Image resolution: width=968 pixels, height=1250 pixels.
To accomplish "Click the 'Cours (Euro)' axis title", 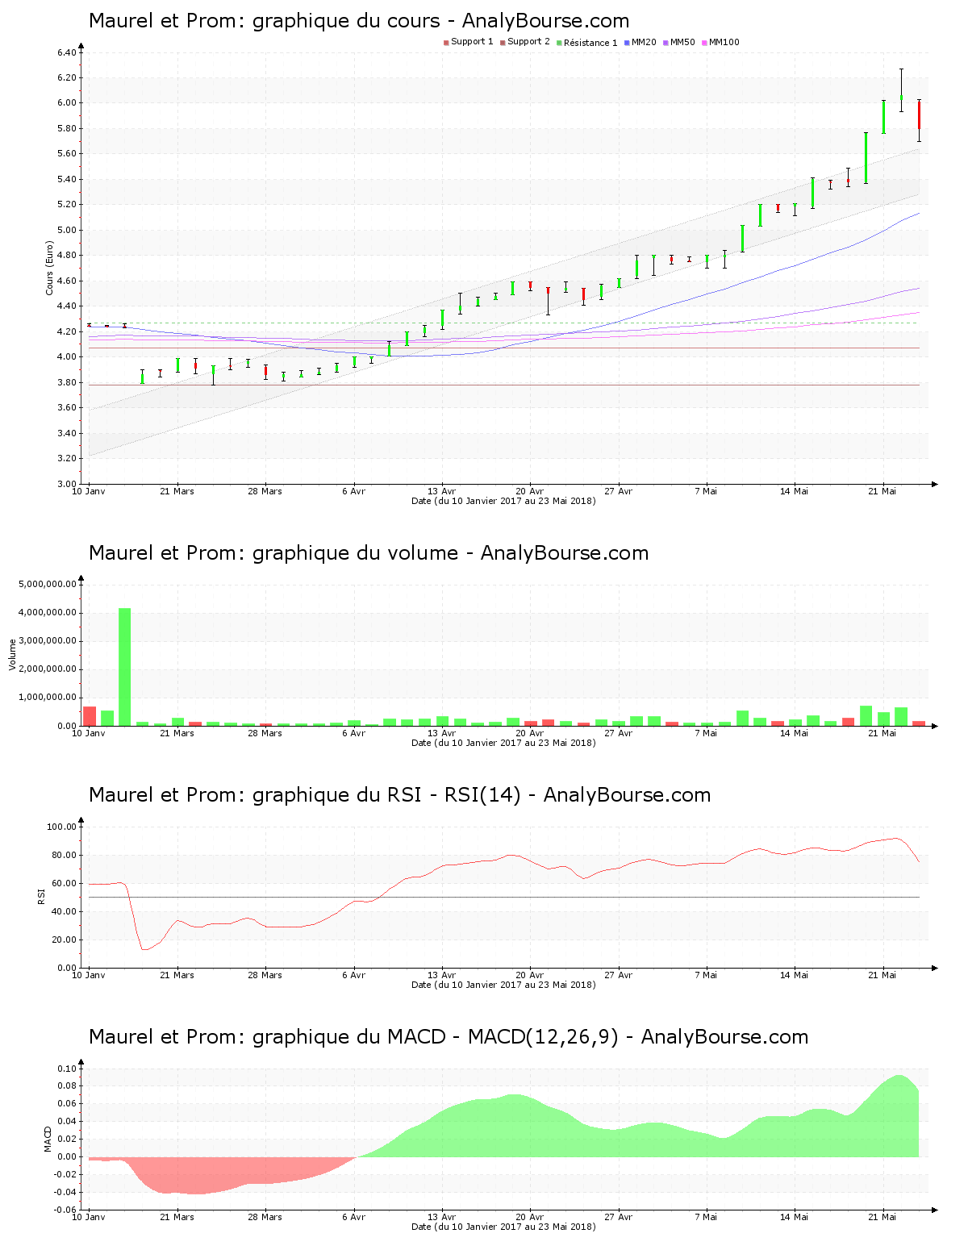I will (50, 268).
